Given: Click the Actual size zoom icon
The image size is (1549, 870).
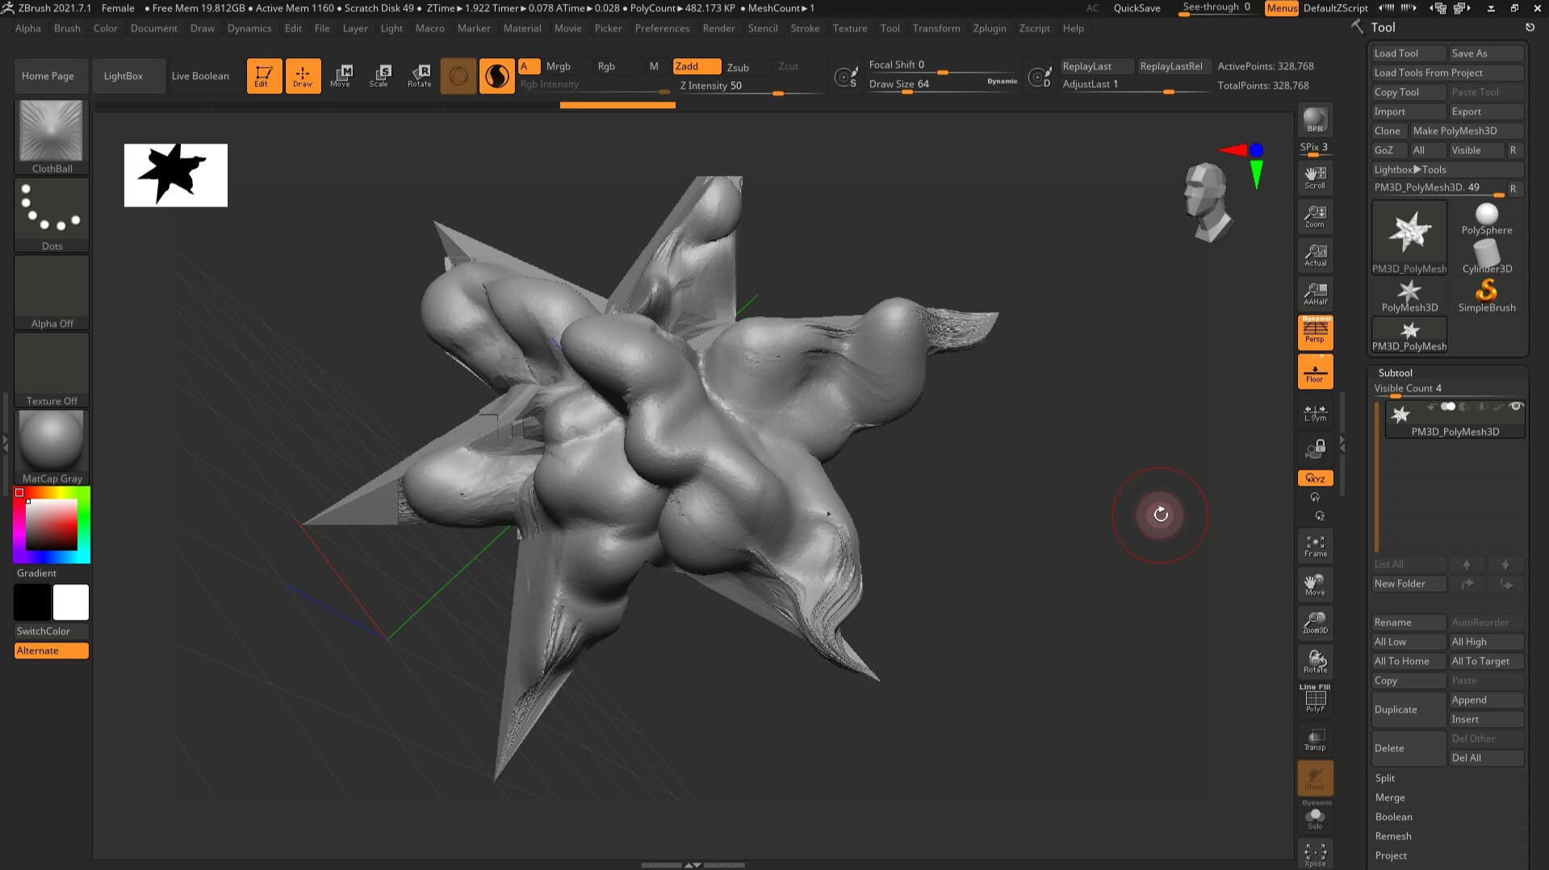Looking at the screenshot, I should tap(1315, 255).
